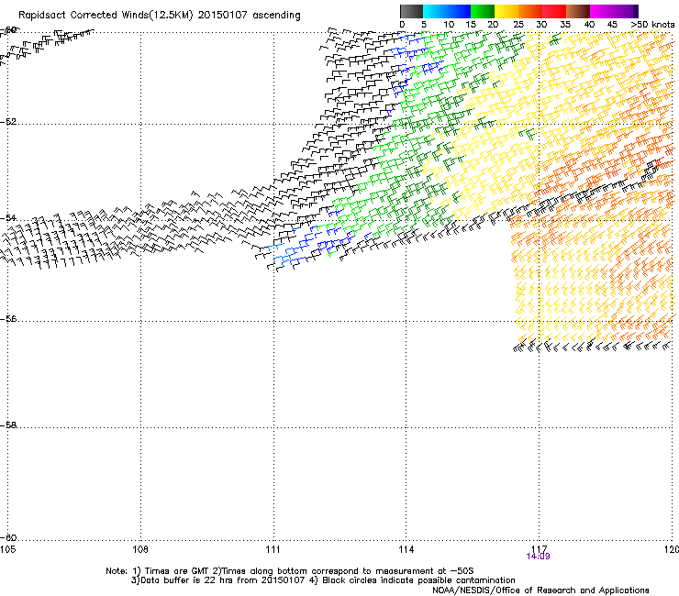Click the purple '14:09' pass time label
679x596 pixels.
[538, 557]
